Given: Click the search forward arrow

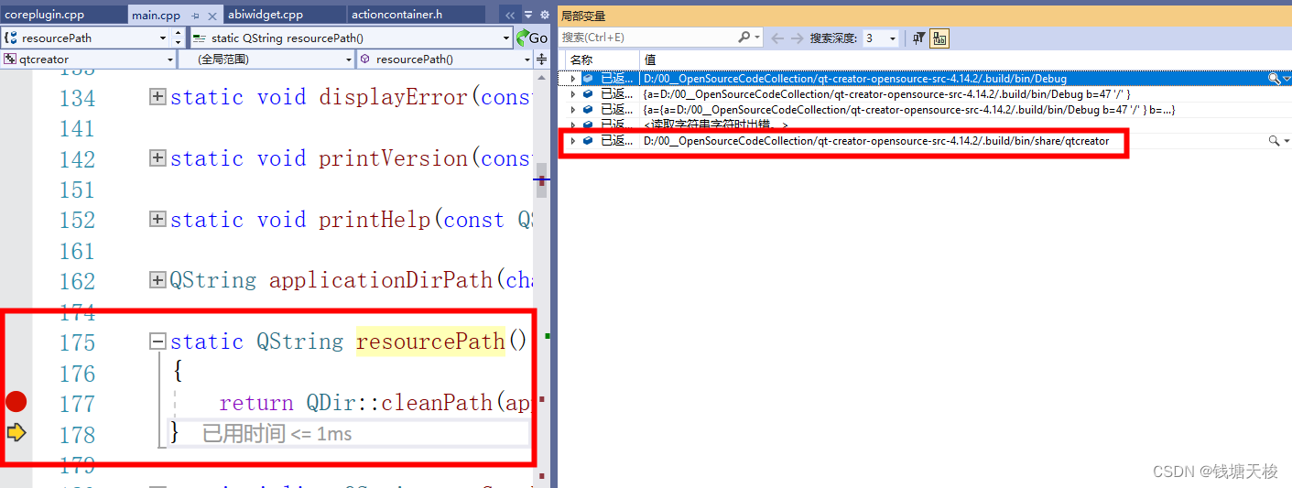Looking at the screenshot, I should 797,38.
